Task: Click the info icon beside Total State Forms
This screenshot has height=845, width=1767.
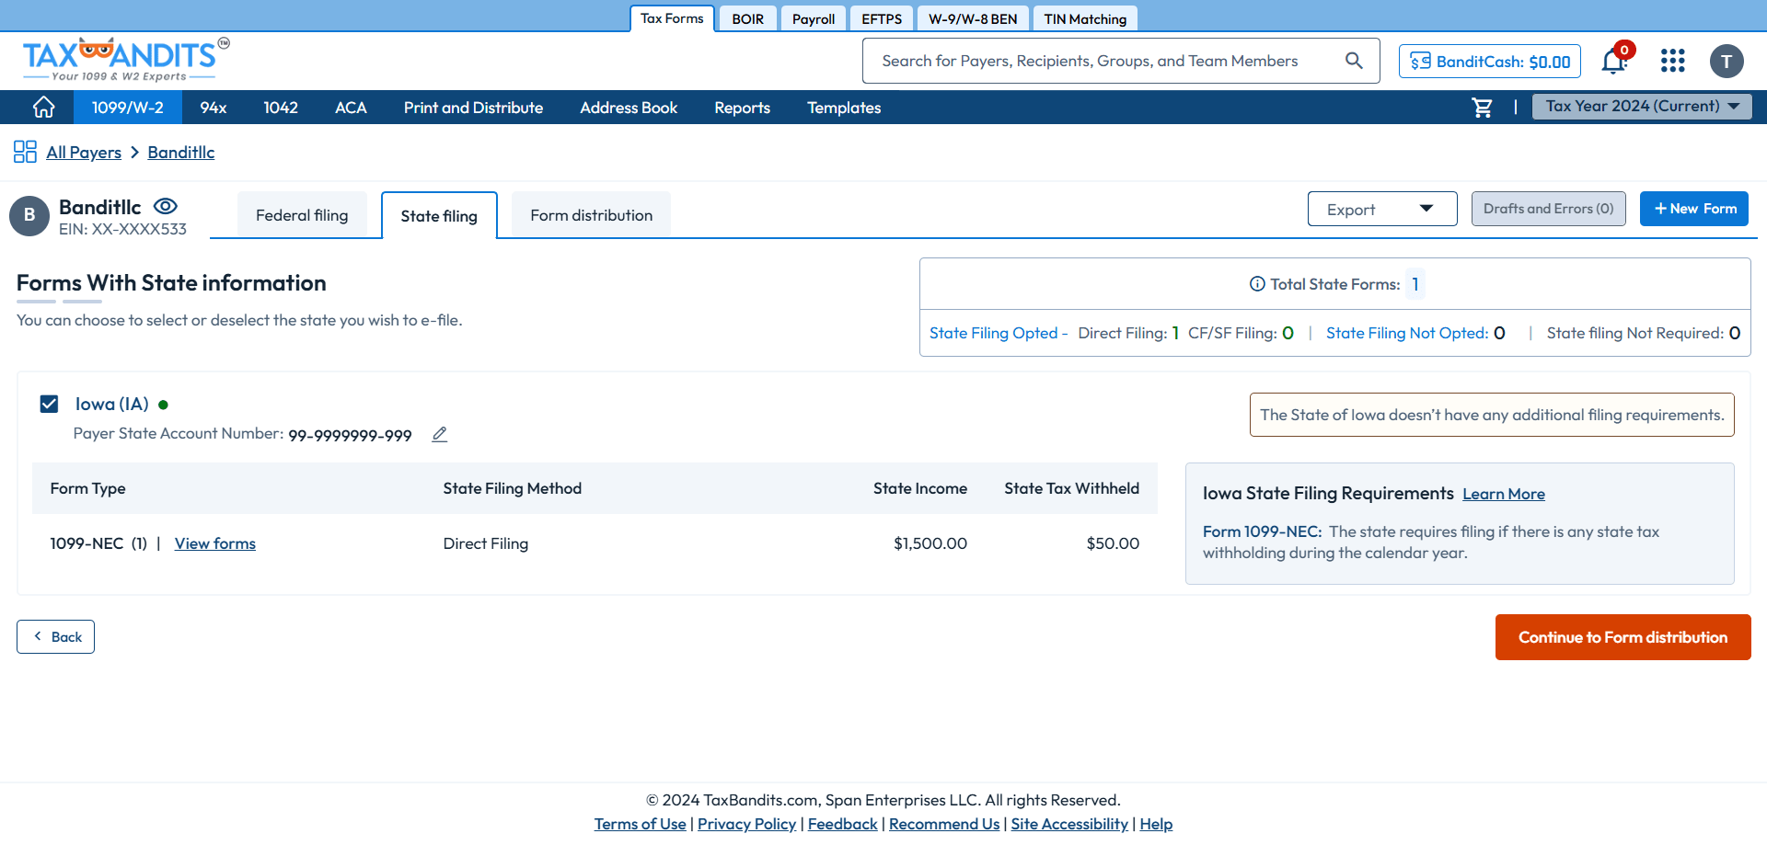Action: (1257, 284)
